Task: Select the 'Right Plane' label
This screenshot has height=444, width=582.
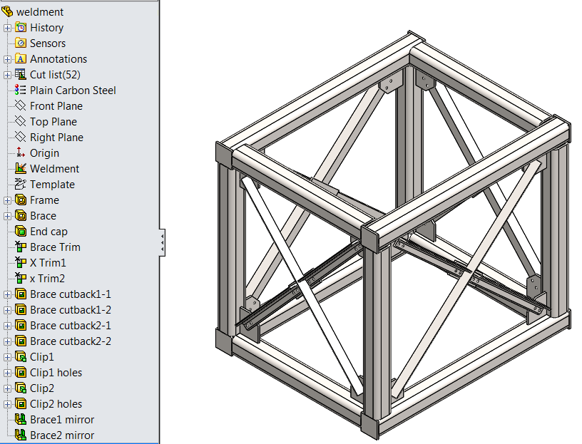Action: pyautogui.click(x=56, y=138)
